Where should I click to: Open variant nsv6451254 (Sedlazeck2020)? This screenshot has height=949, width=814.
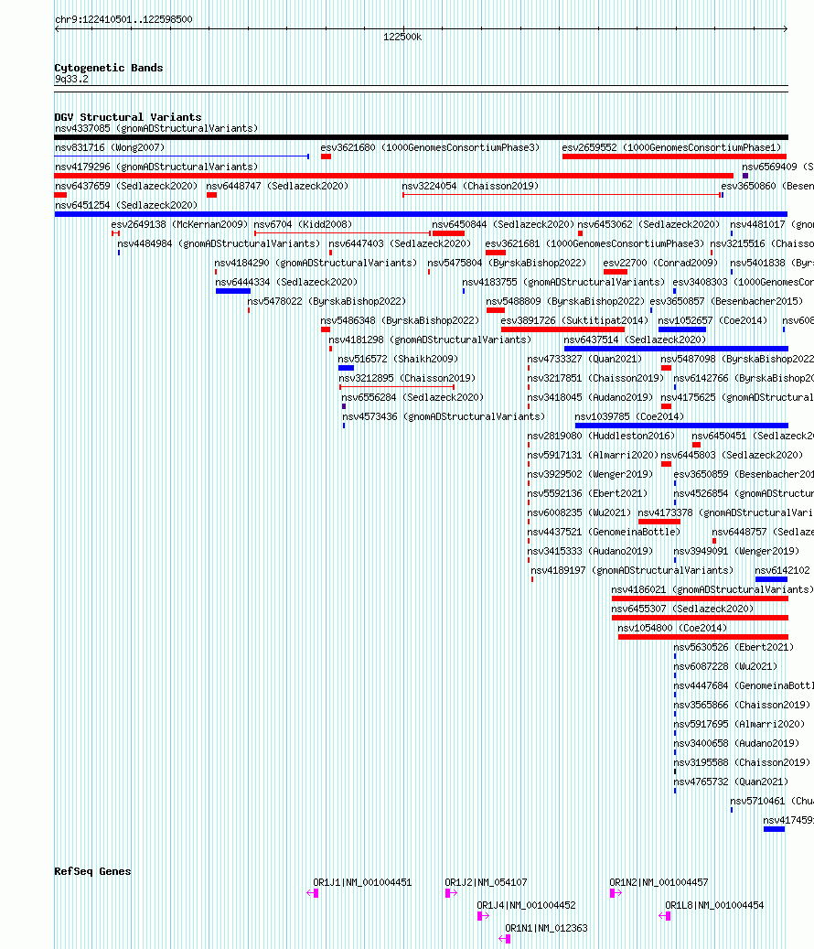(x=126, y=205)
